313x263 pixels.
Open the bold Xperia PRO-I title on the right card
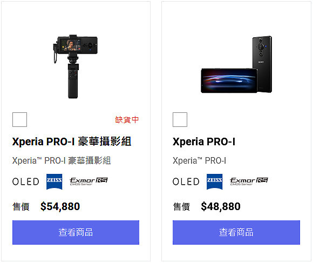[x=204, y=141]
